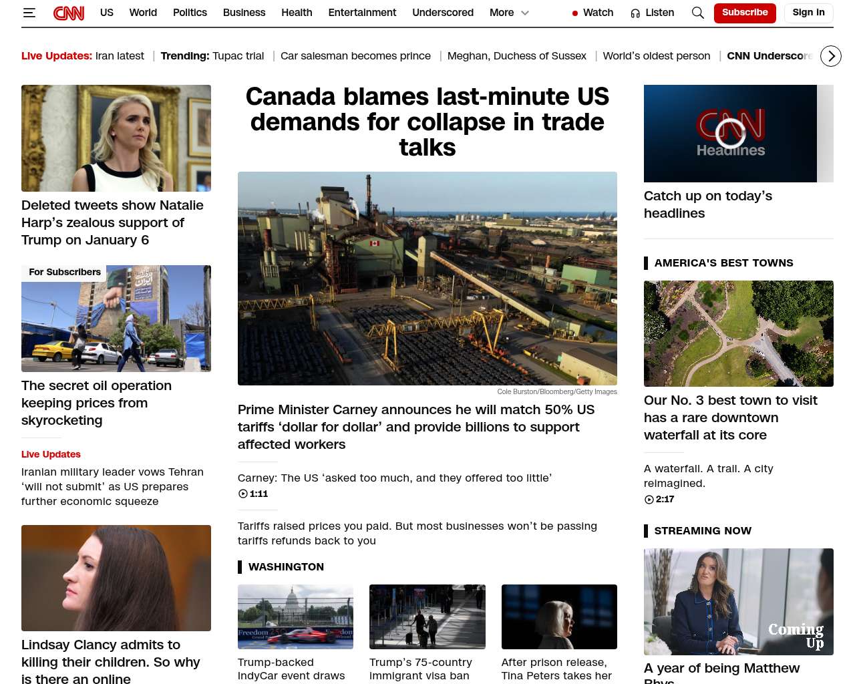
Task: Click the Listen navigation link
Action: click(x=659, y=13)
